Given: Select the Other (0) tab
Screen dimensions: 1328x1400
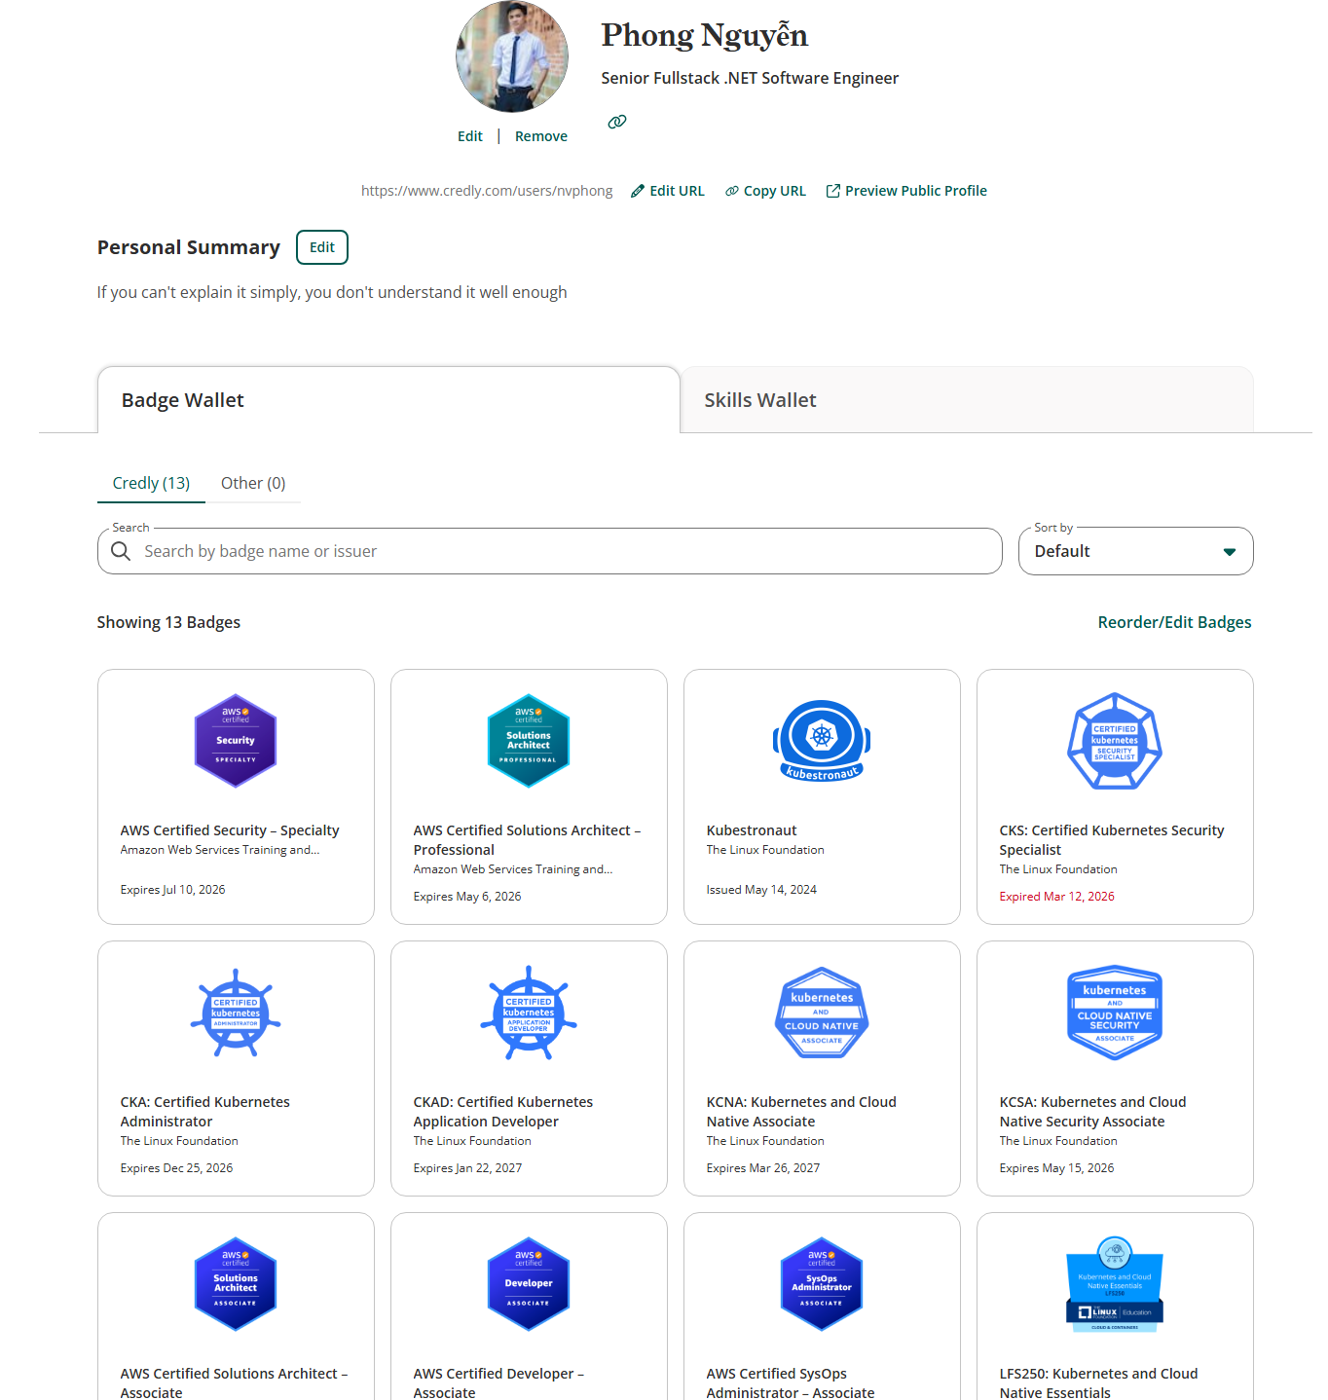Looking at the screenshot, I should click(253, 483).
